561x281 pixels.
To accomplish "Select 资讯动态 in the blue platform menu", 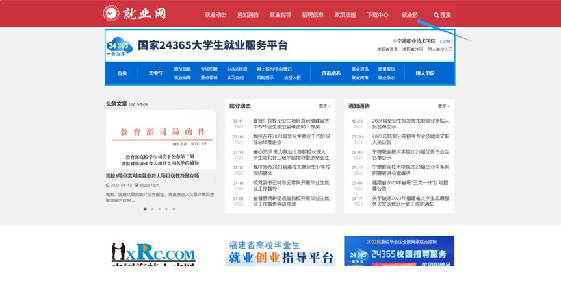I will point(331,73).
